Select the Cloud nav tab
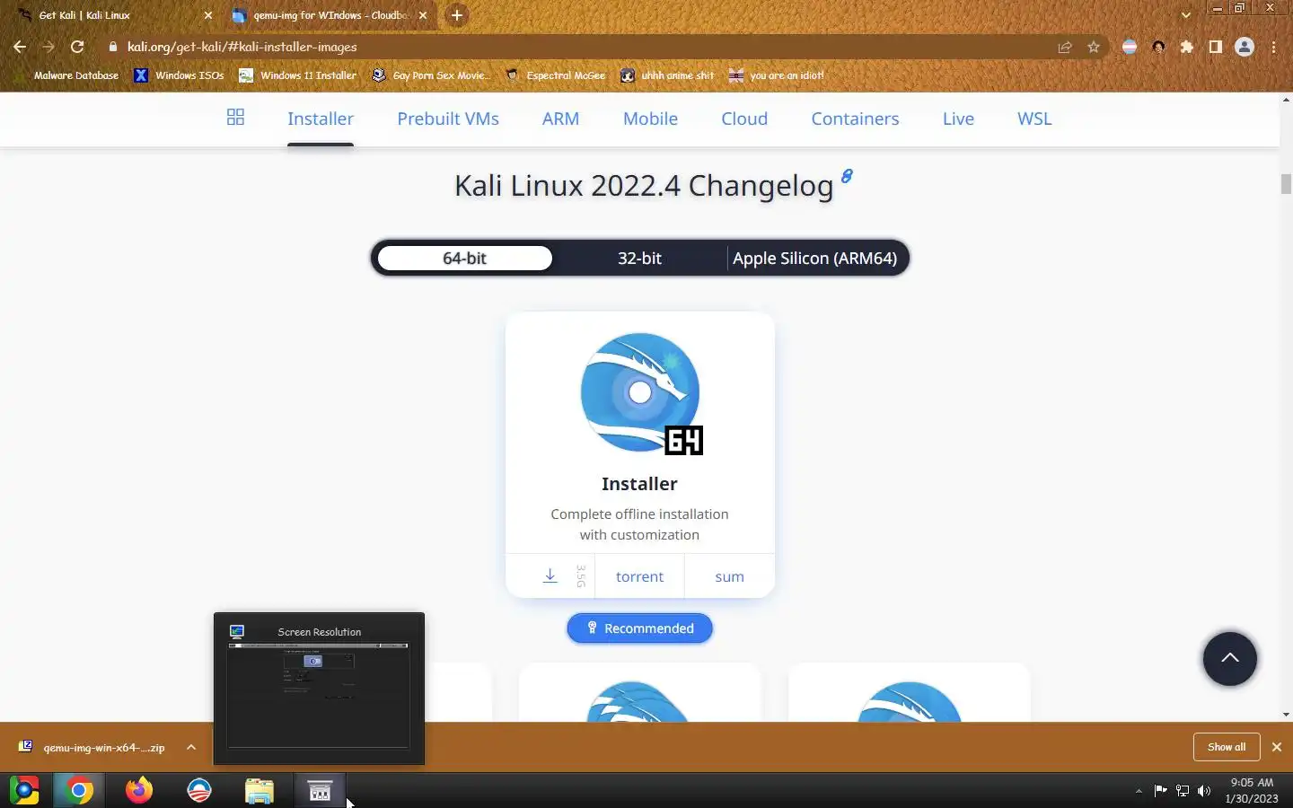Image resolution: width=1293 pixels, height=808 pixels. pos(744,119)
